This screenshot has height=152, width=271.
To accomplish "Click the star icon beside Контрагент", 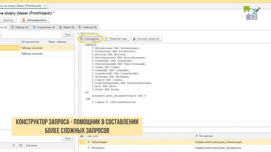I will click(88, 148).
